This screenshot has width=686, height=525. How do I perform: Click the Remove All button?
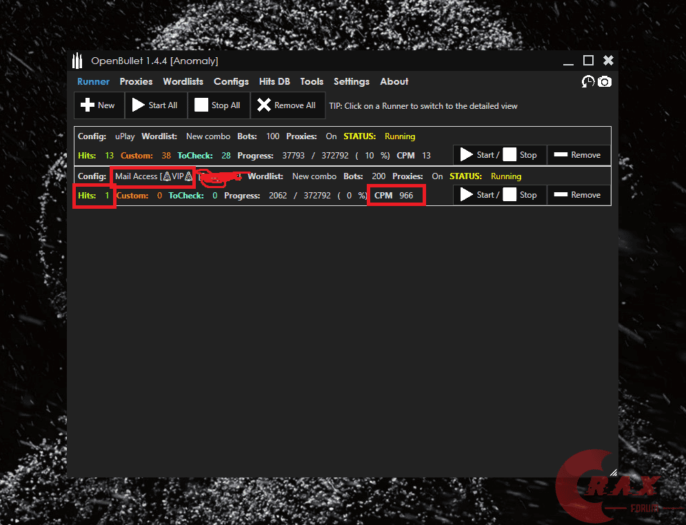point(287,105)
